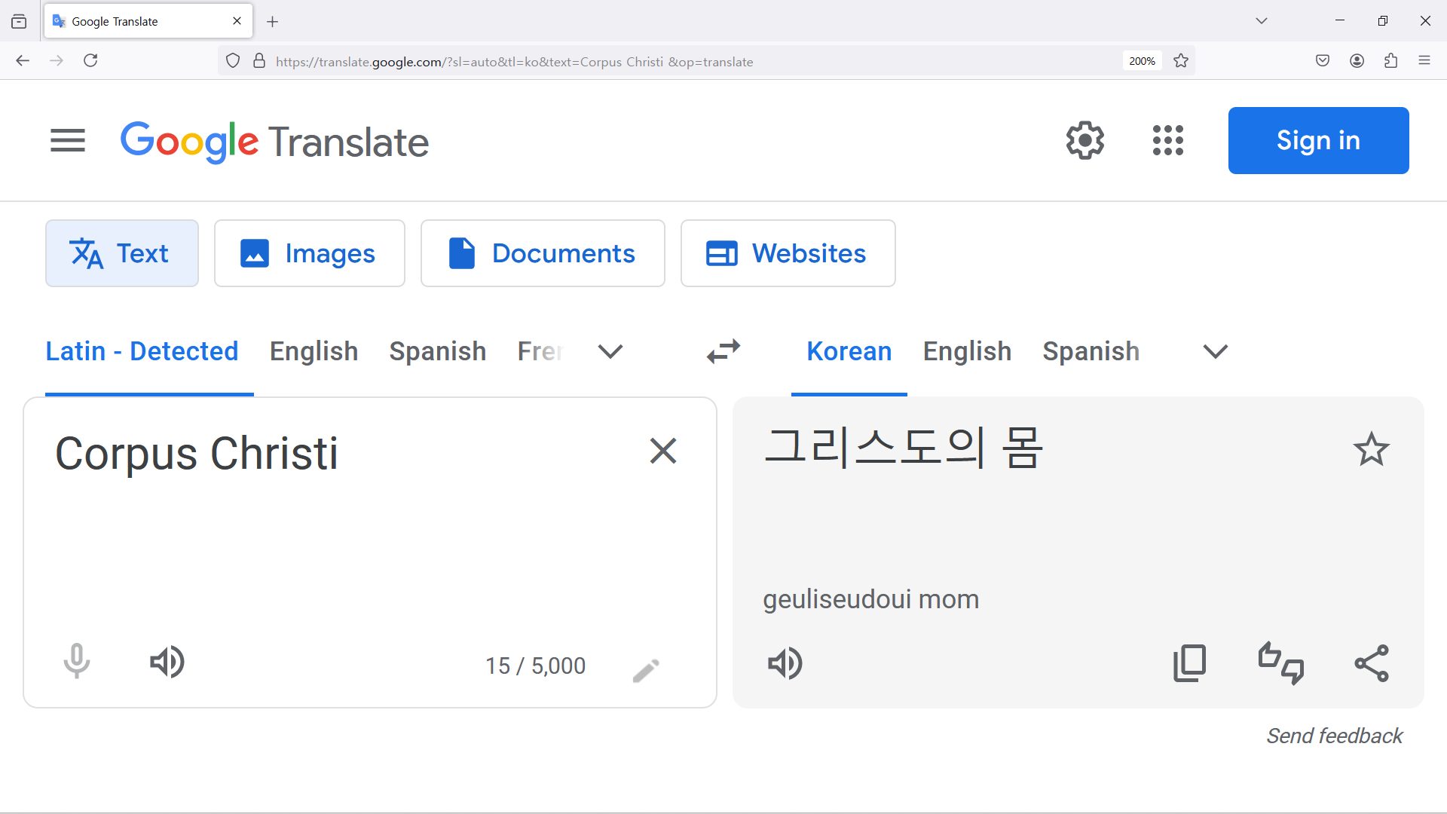
Task: Click the Google Translate logo
Action: point(274,142)
